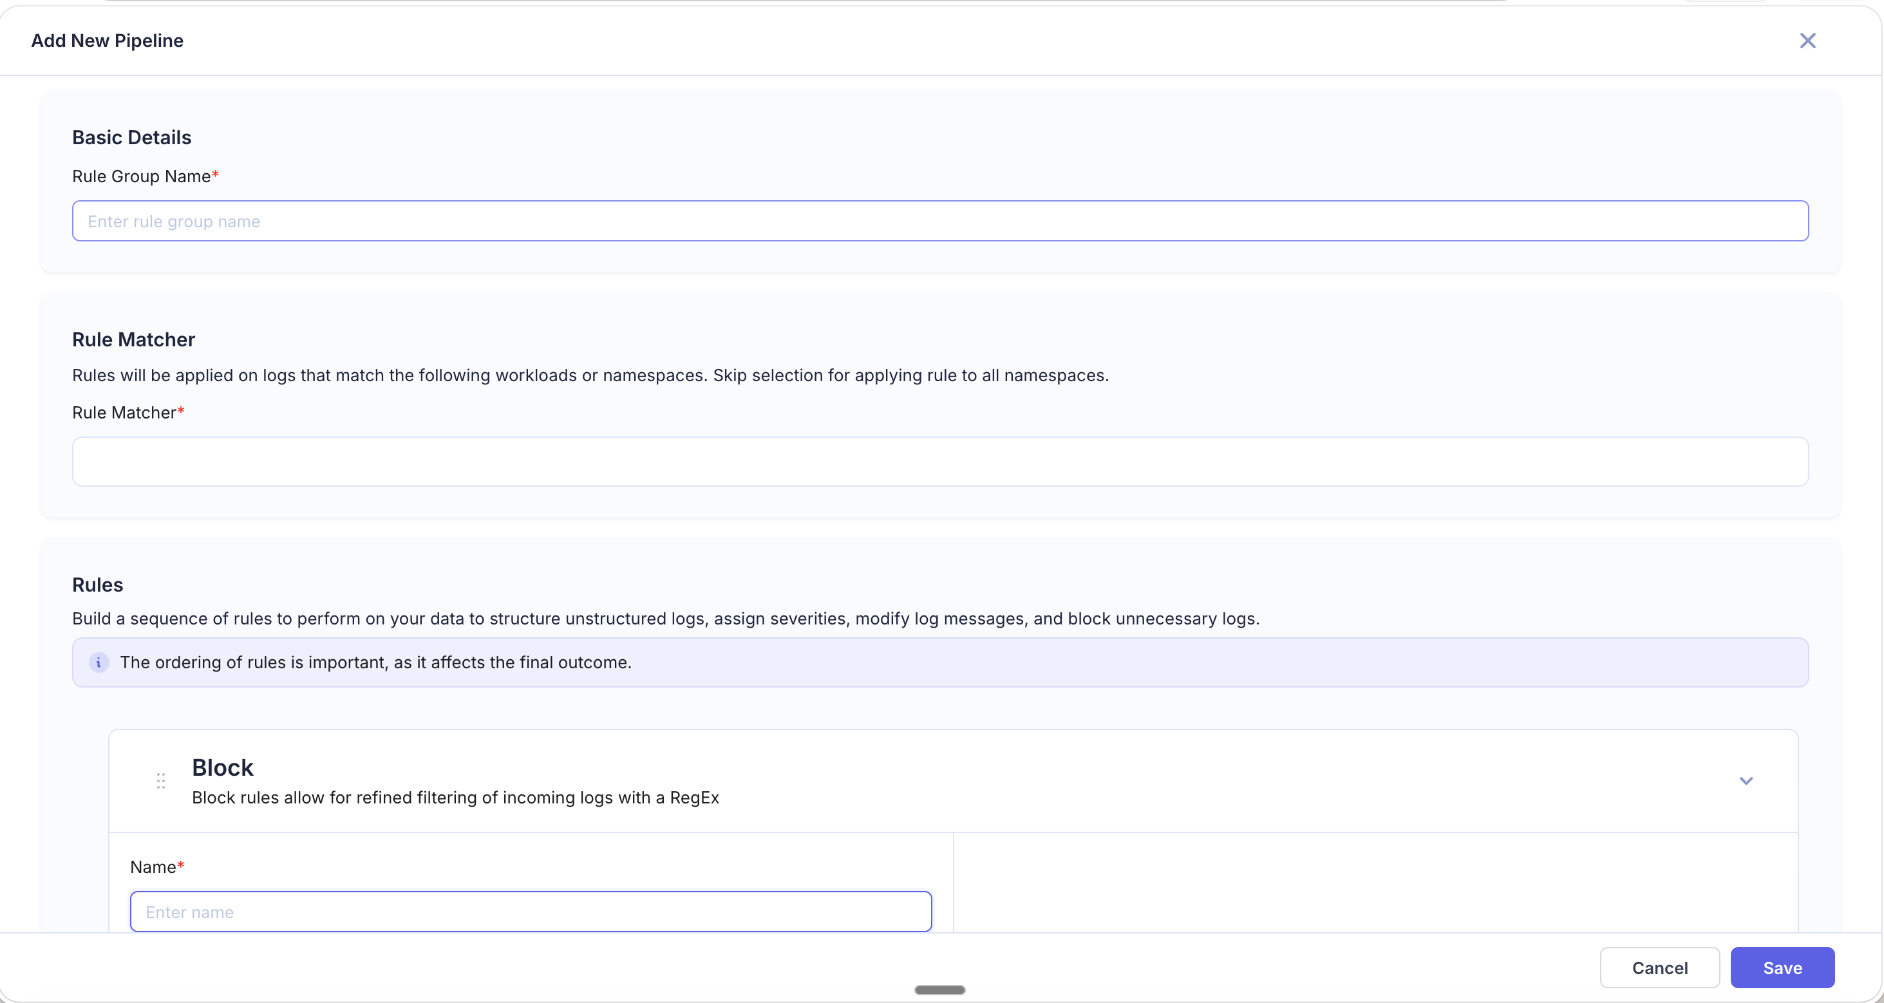Click the bottom horizontal scroll handle
Screen dimensions: 1884x1003
940,990
